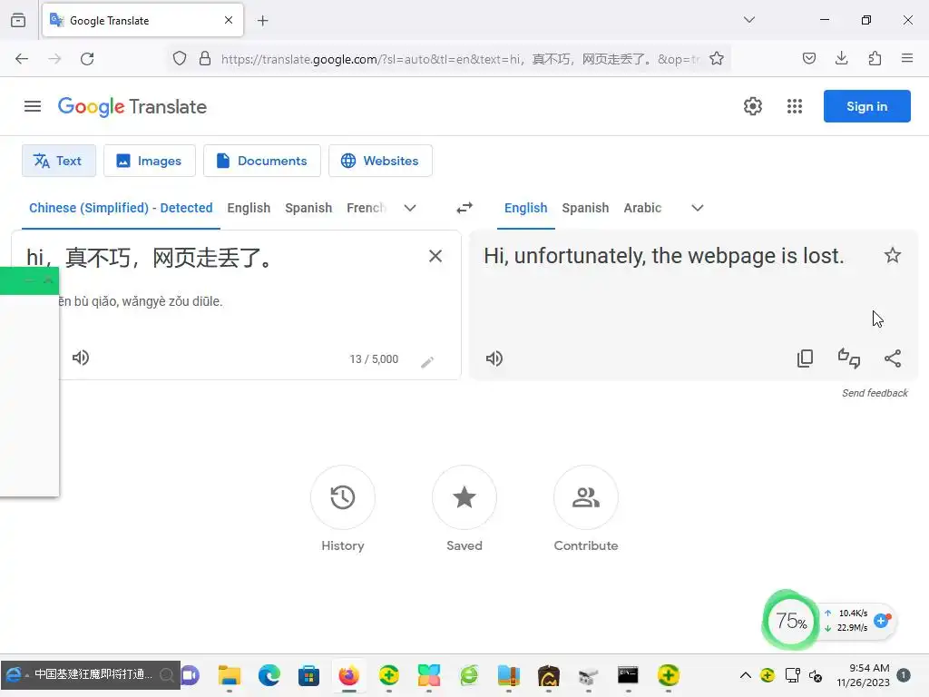The height and width of the screenshot is (697, 929).
Task: Save translation with the star icon
Action: (x=893, y=255)
